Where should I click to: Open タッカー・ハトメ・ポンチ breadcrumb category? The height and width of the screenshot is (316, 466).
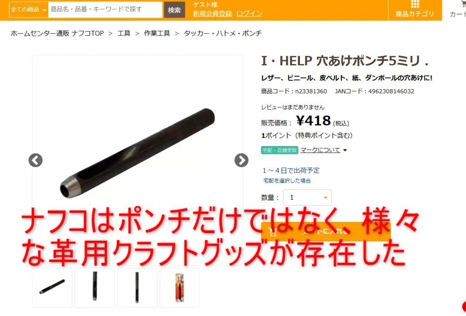pyautogui.click(x=223, y=33)
